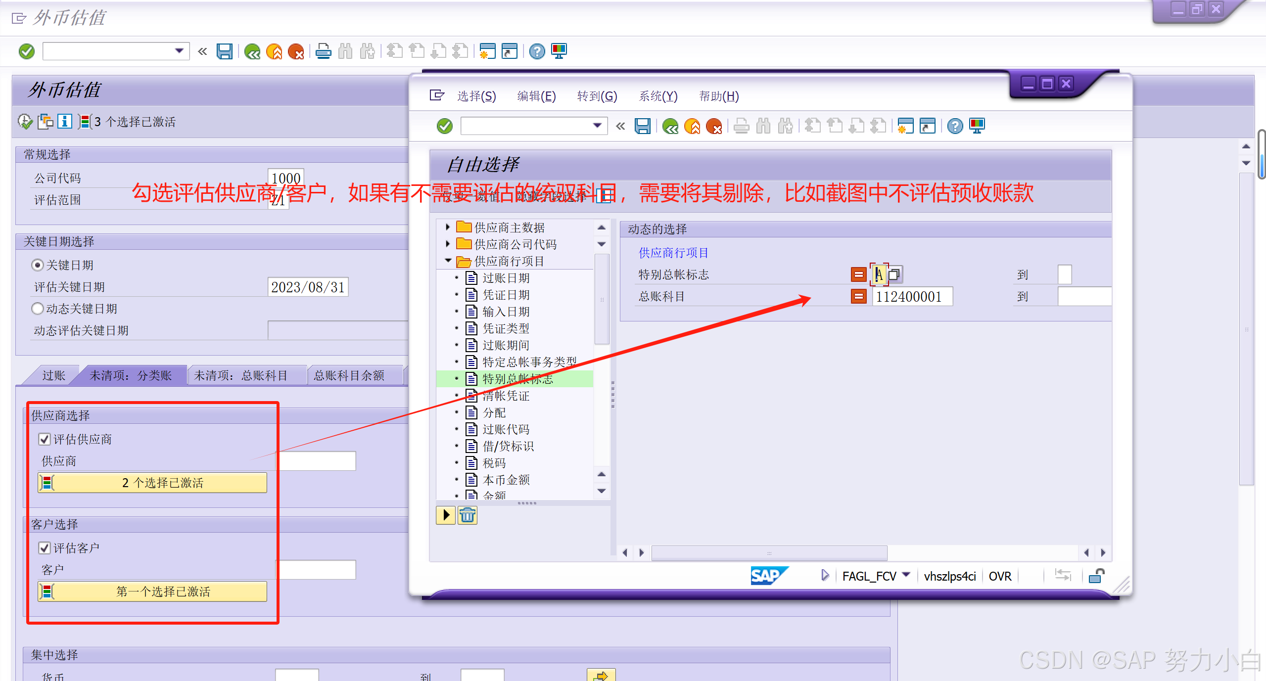Open the command field dropdown in dialog
1266x681 pixels.
[x=597, y=126]
